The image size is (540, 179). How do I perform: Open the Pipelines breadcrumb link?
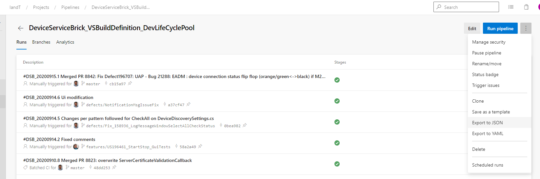coord(70,7)
